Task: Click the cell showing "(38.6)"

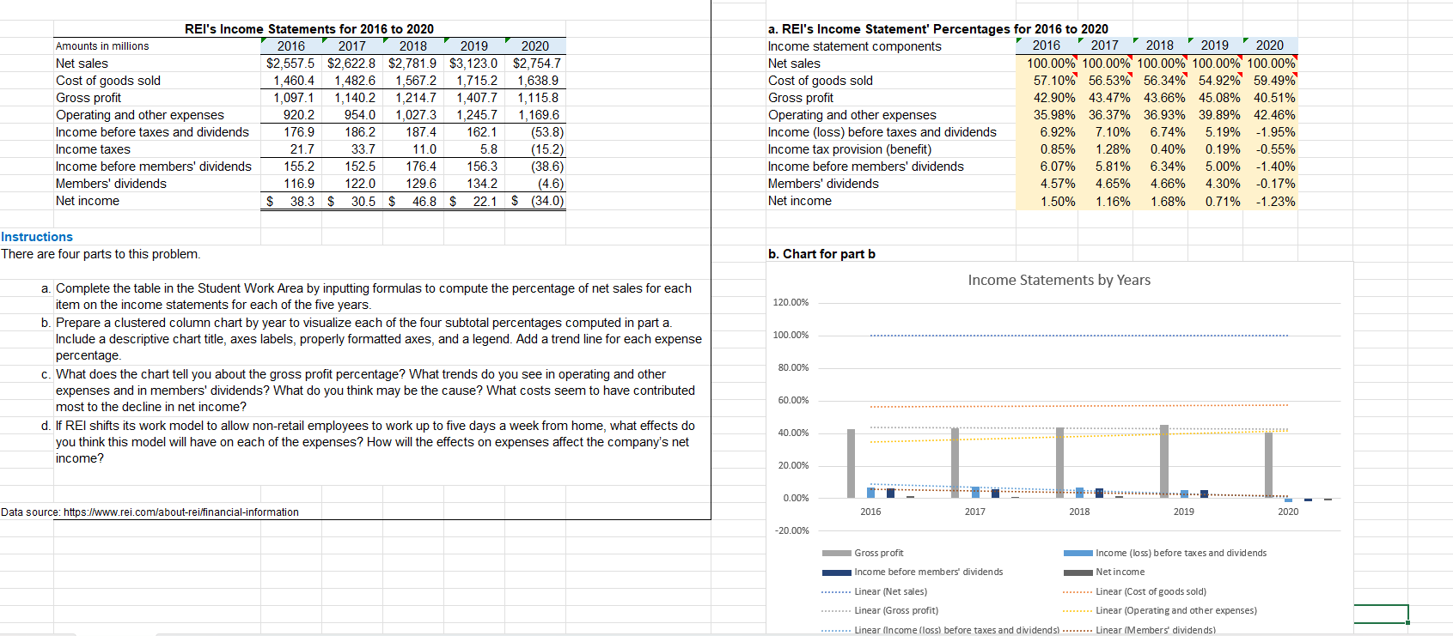Action: pyautogui.click(x=547, y=167)
